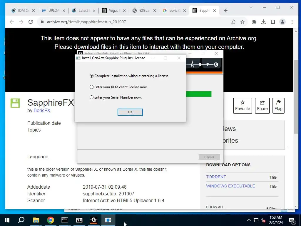The width and height of the screenshot is (301, 226).
Task: Choose 'Enter your RLM client license now'
Action: (119, 87)
